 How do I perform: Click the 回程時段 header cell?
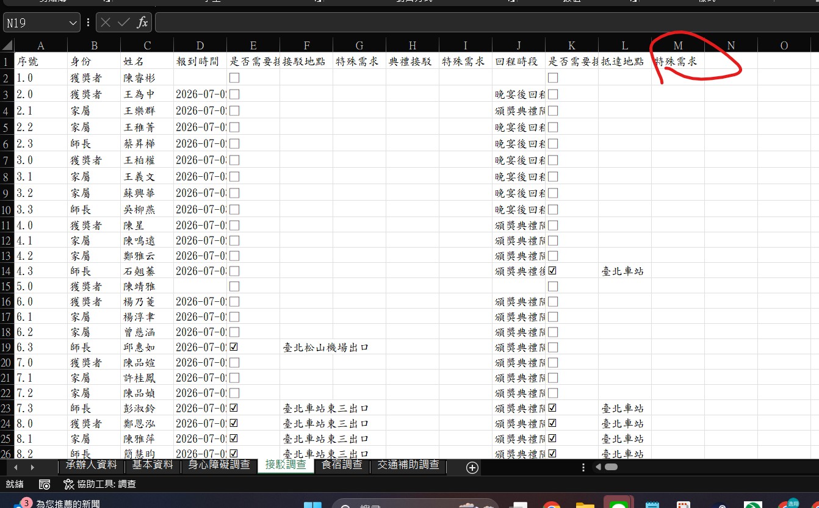point(519,62)
